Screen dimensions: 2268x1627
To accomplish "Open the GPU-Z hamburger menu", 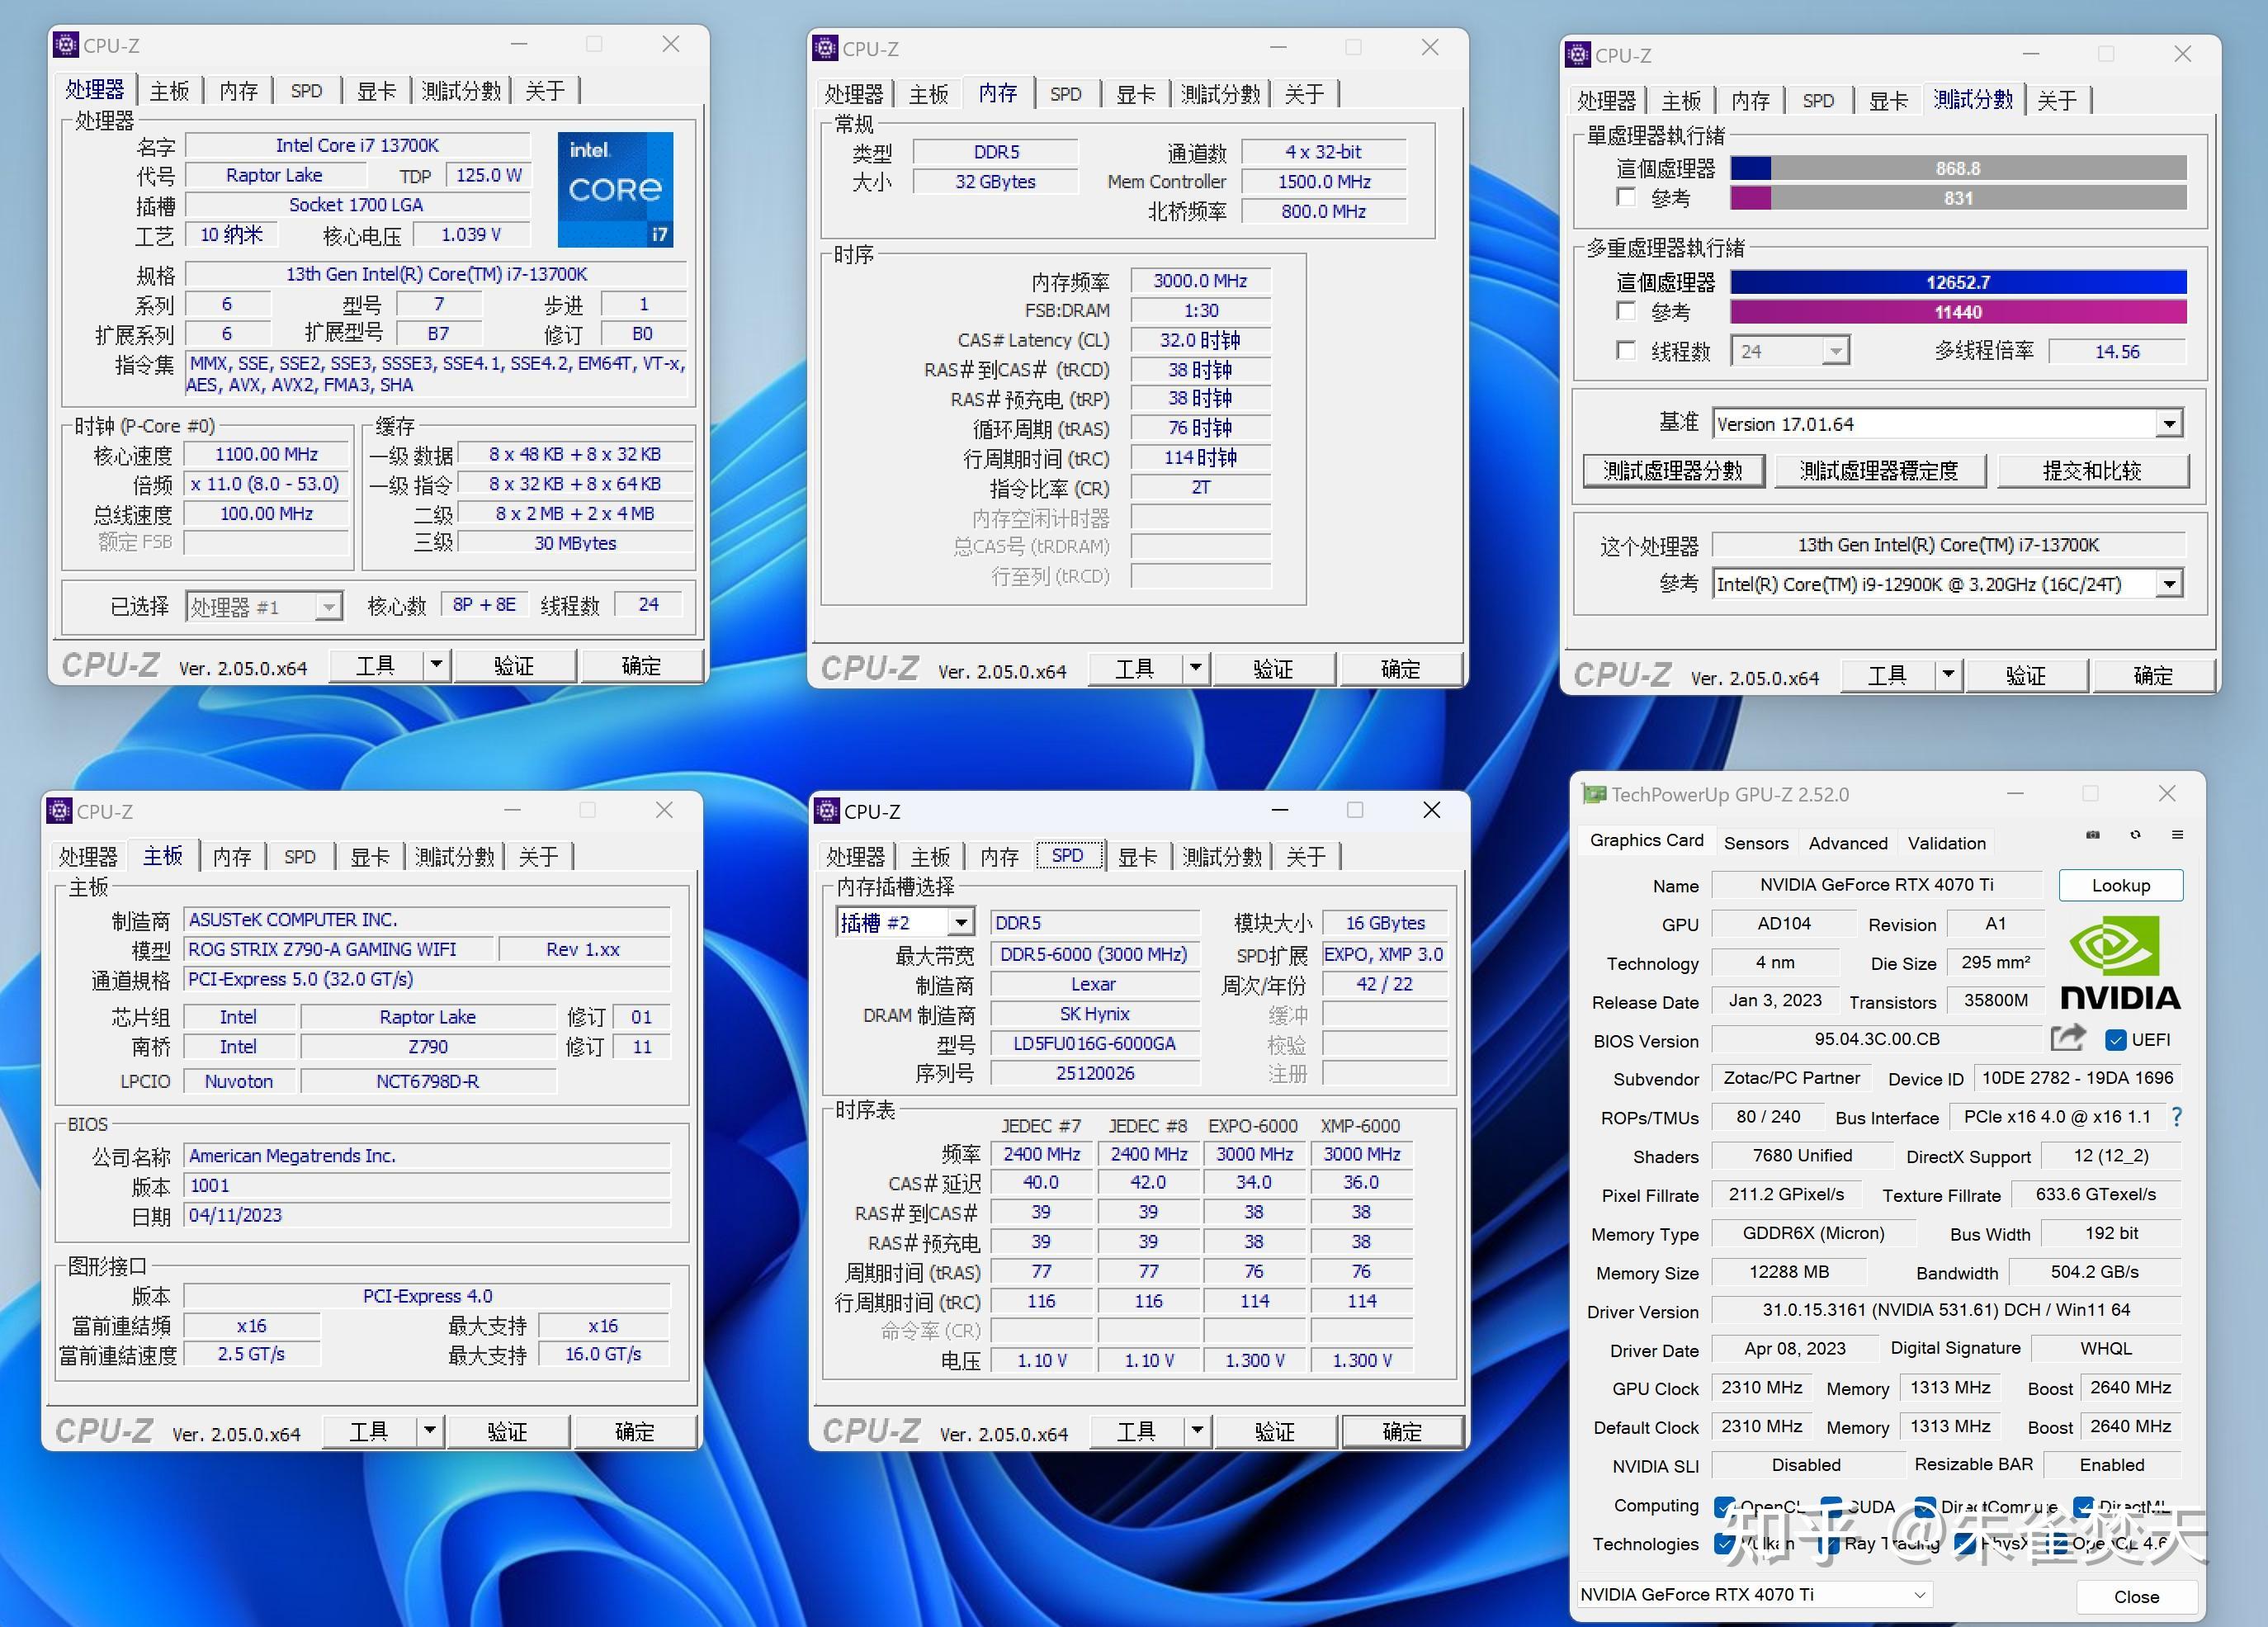I will coord(2177,835).
